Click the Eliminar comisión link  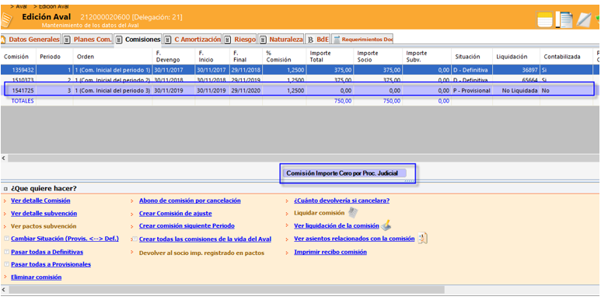37,277
